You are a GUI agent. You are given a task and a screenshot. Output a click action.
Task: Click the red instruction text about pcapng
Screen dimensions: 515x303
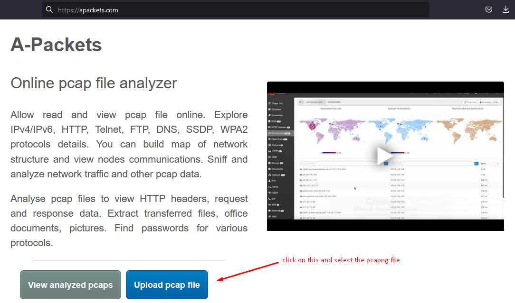click(341, 260)
